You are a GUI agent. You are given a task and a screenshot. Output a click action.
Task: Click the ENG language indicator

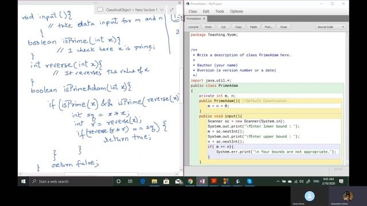pyautogui.click(x=316, y=181)
